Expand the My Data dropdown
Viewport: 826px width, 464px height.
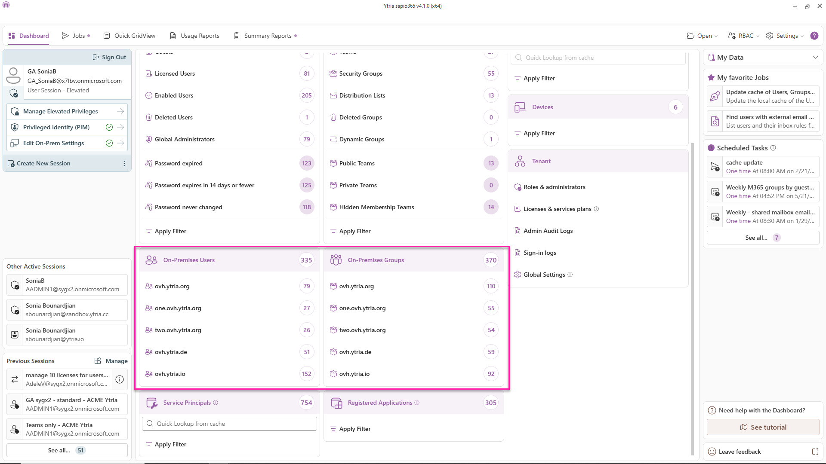(815, 57)
